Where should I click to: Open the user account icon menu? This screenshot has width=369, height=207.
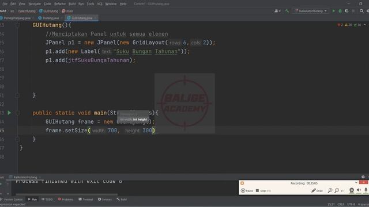[x=277, y=11]
